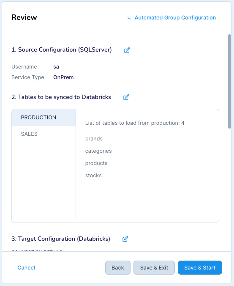The height and width of the screenshot is (286, 234).
Task: Click the Save & Start button
Action: [x=200, y=267]
